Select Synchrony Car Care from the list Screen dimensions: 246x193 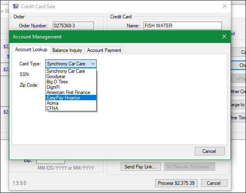tap(71, 71)
